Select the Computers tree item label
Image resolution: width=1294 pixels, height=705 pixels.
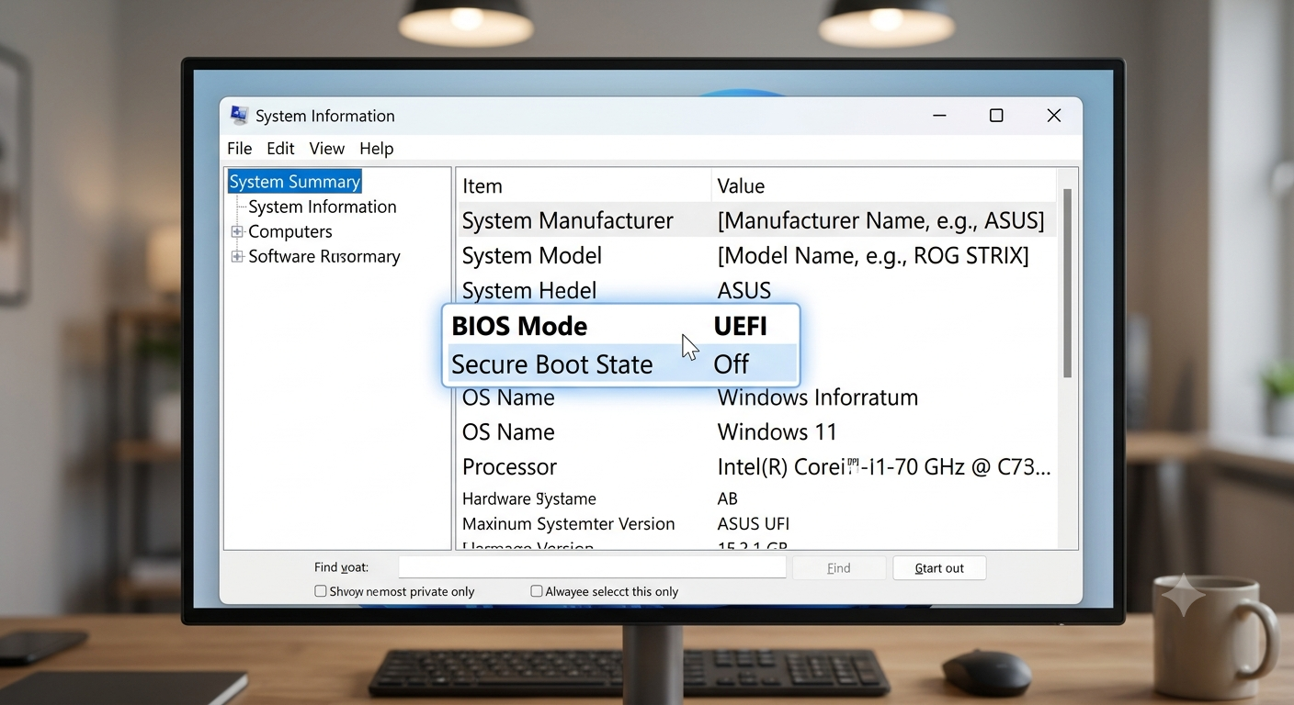tap(289, 231)
